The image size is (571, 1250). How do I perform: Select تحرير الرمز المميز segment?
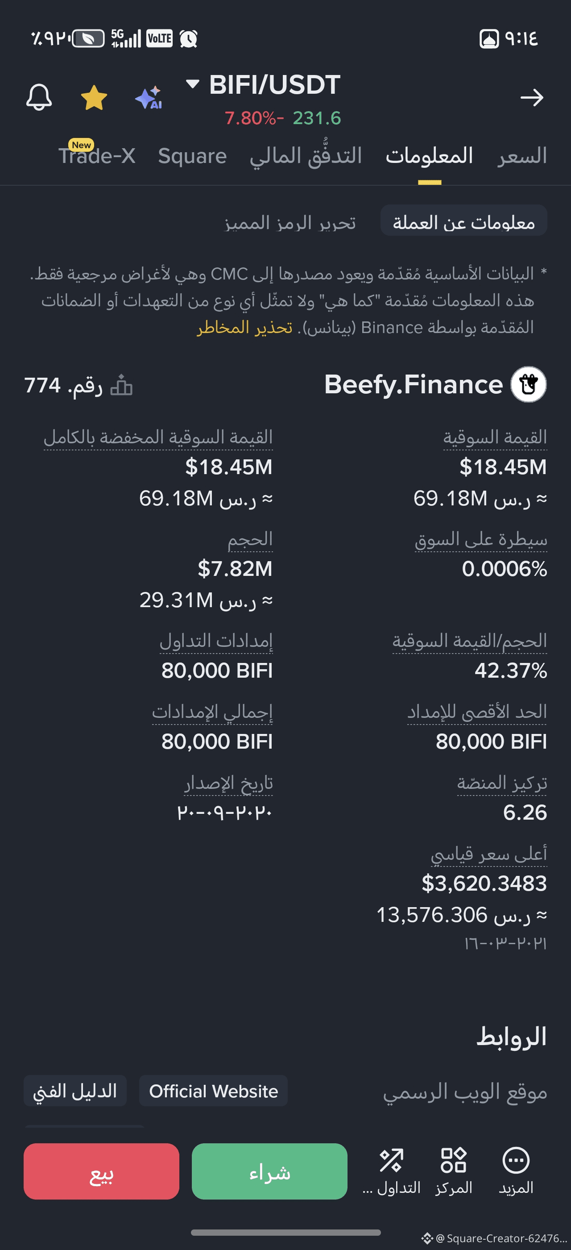[290, 222]
